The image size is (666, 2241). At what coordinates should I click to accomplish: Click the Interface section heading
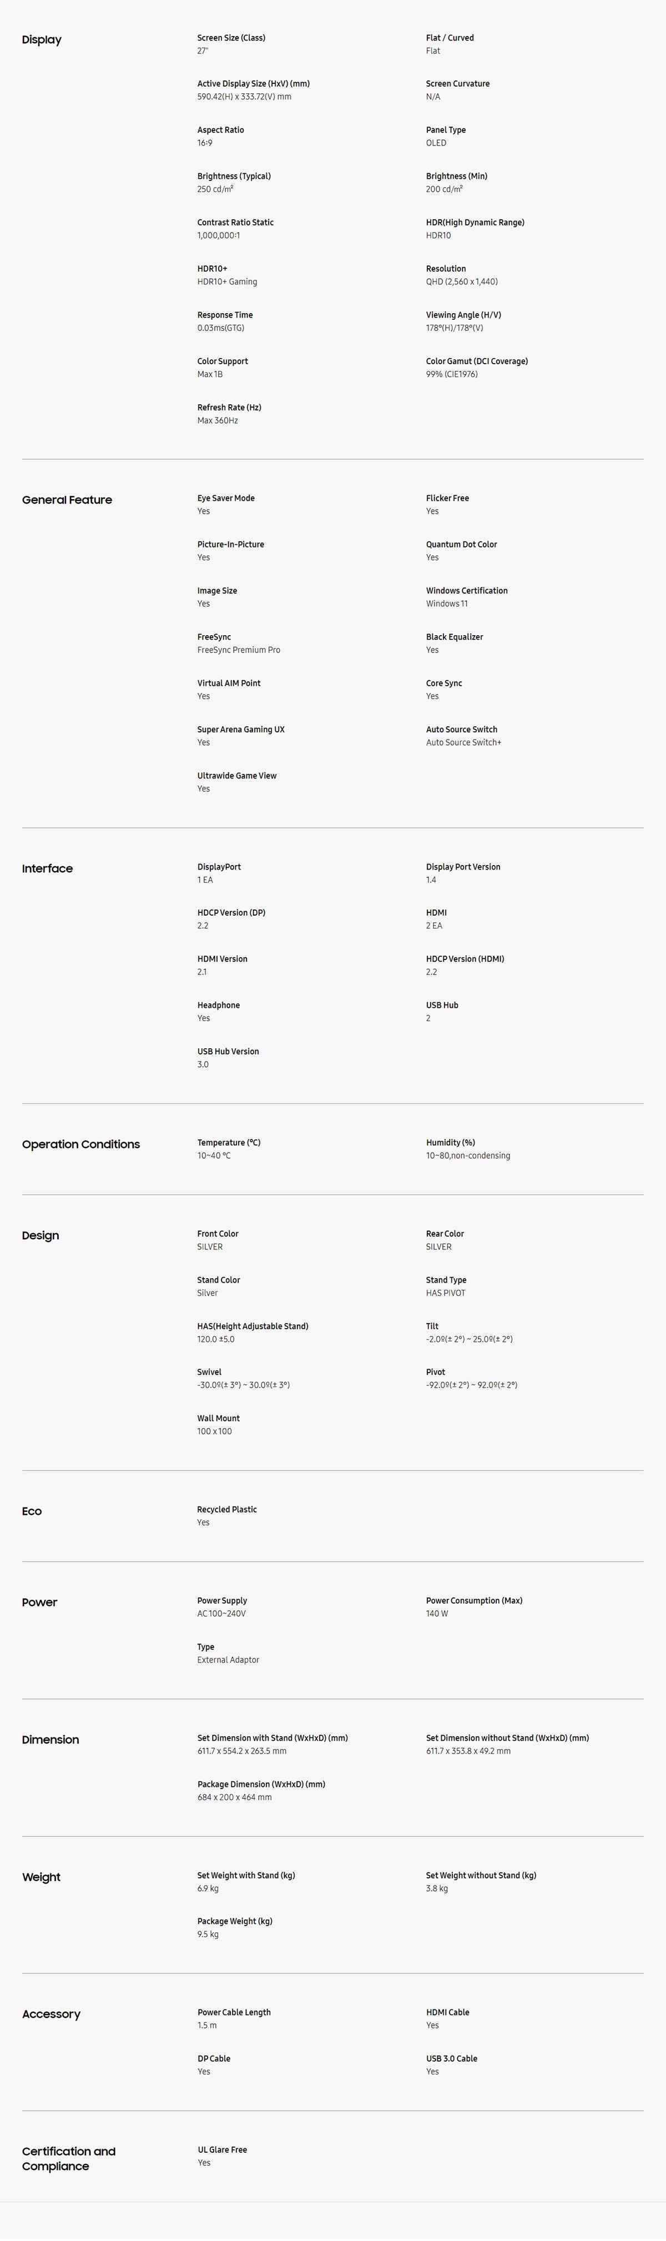click(x=47, y=869)
